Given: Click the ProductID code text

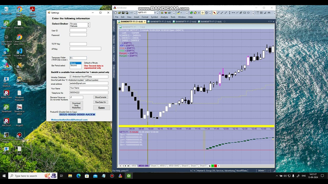Looking at the screenshot, I should pos(77,114).
